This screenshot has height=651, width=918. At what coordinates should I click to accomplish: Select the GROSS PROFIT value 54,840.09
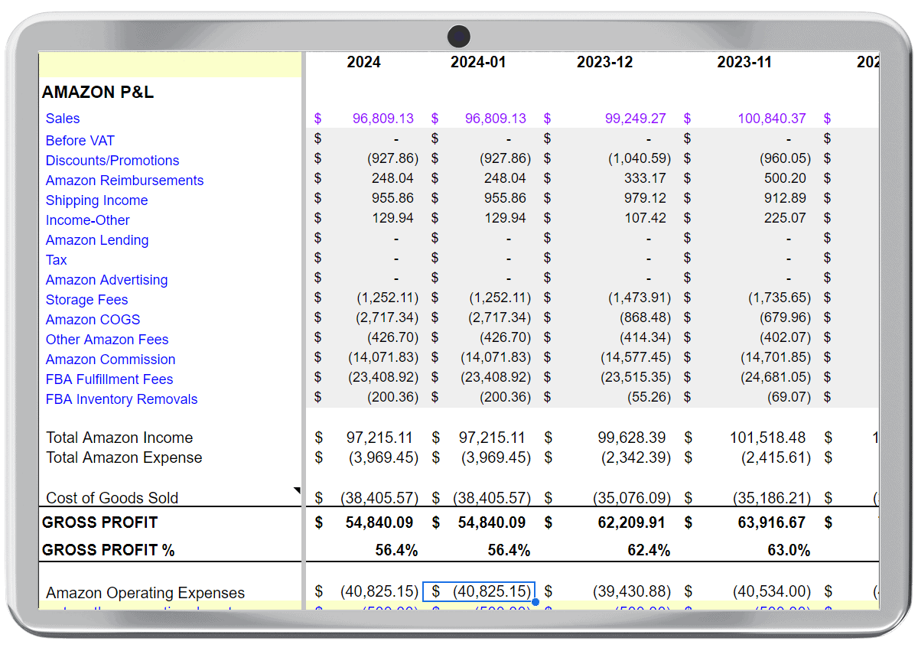pyautogui.click(x=380, y=522)
